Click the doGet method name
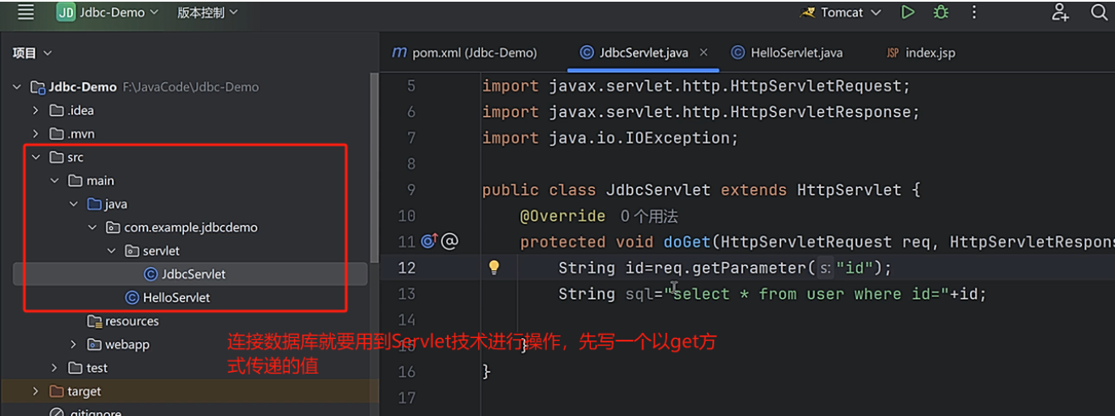 687,242
